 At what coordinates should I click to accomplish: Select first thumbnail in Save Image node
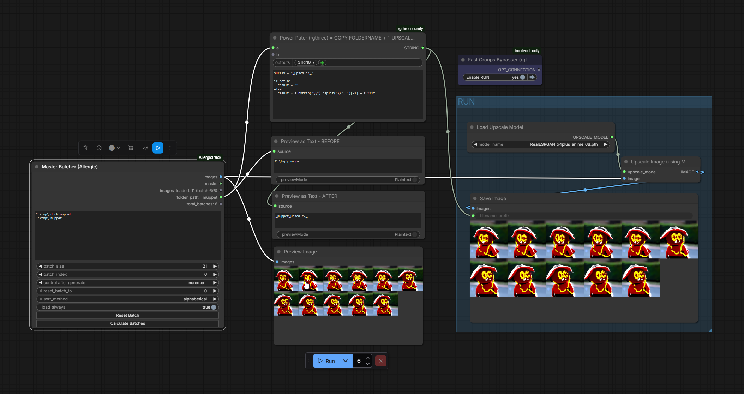click(488, 240)
